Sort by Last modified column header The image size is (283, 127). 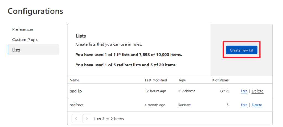156,80
